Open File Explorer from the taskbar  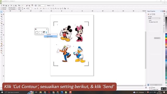(x=41, y=92)
